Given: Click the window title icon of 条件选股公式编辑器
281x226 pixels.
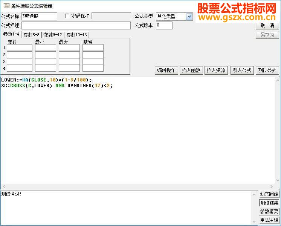Looking at the screenshot, I should (x=6, y=6).
